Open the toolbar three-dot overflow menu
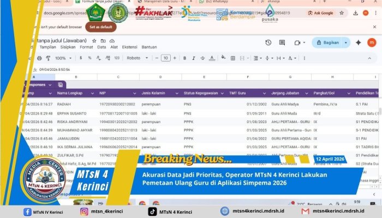 click(x=305, y=58)
